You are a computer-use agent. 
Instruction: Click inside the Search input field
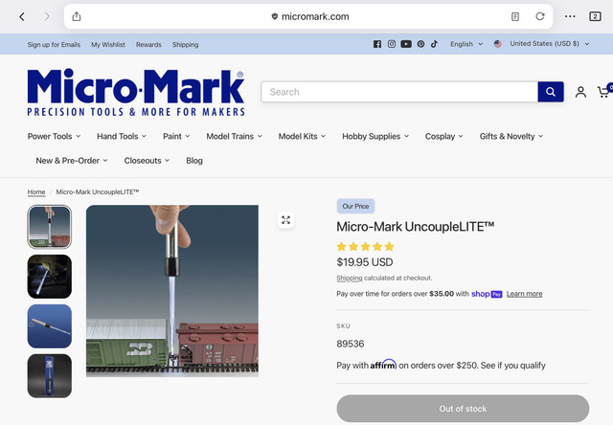pos(399,92)
